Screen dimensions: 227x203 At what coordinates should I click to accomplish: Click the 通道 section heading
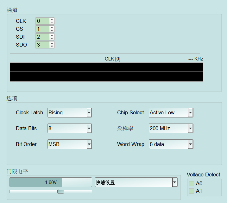pyautogui.click(x=12, y=10)
